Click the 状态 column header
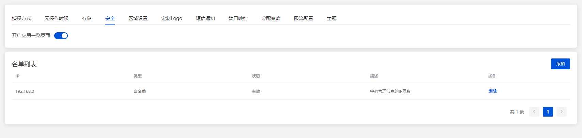This screenshot has width=582, height=138. [256, 76]
